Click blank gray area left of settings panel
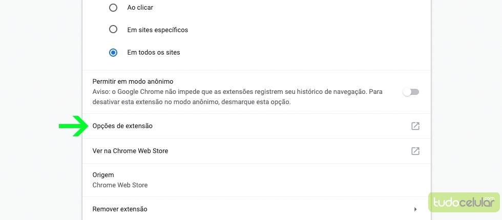This screenshot has width=502, height=220. click(x=38, y=64)
